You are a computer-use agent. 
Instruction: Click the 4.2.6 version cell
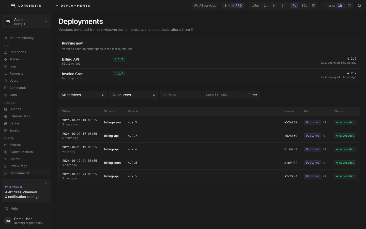[x=132, y=149]
